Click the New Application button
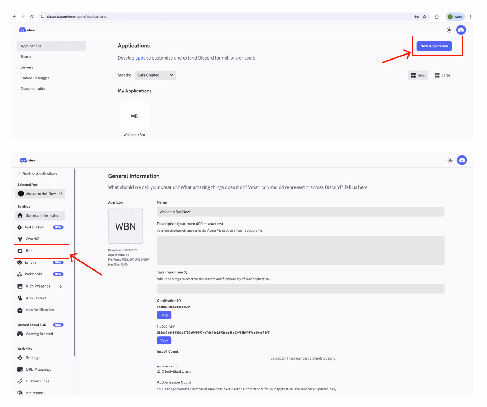This screenshot has width=487, height=407. [434, 46]
